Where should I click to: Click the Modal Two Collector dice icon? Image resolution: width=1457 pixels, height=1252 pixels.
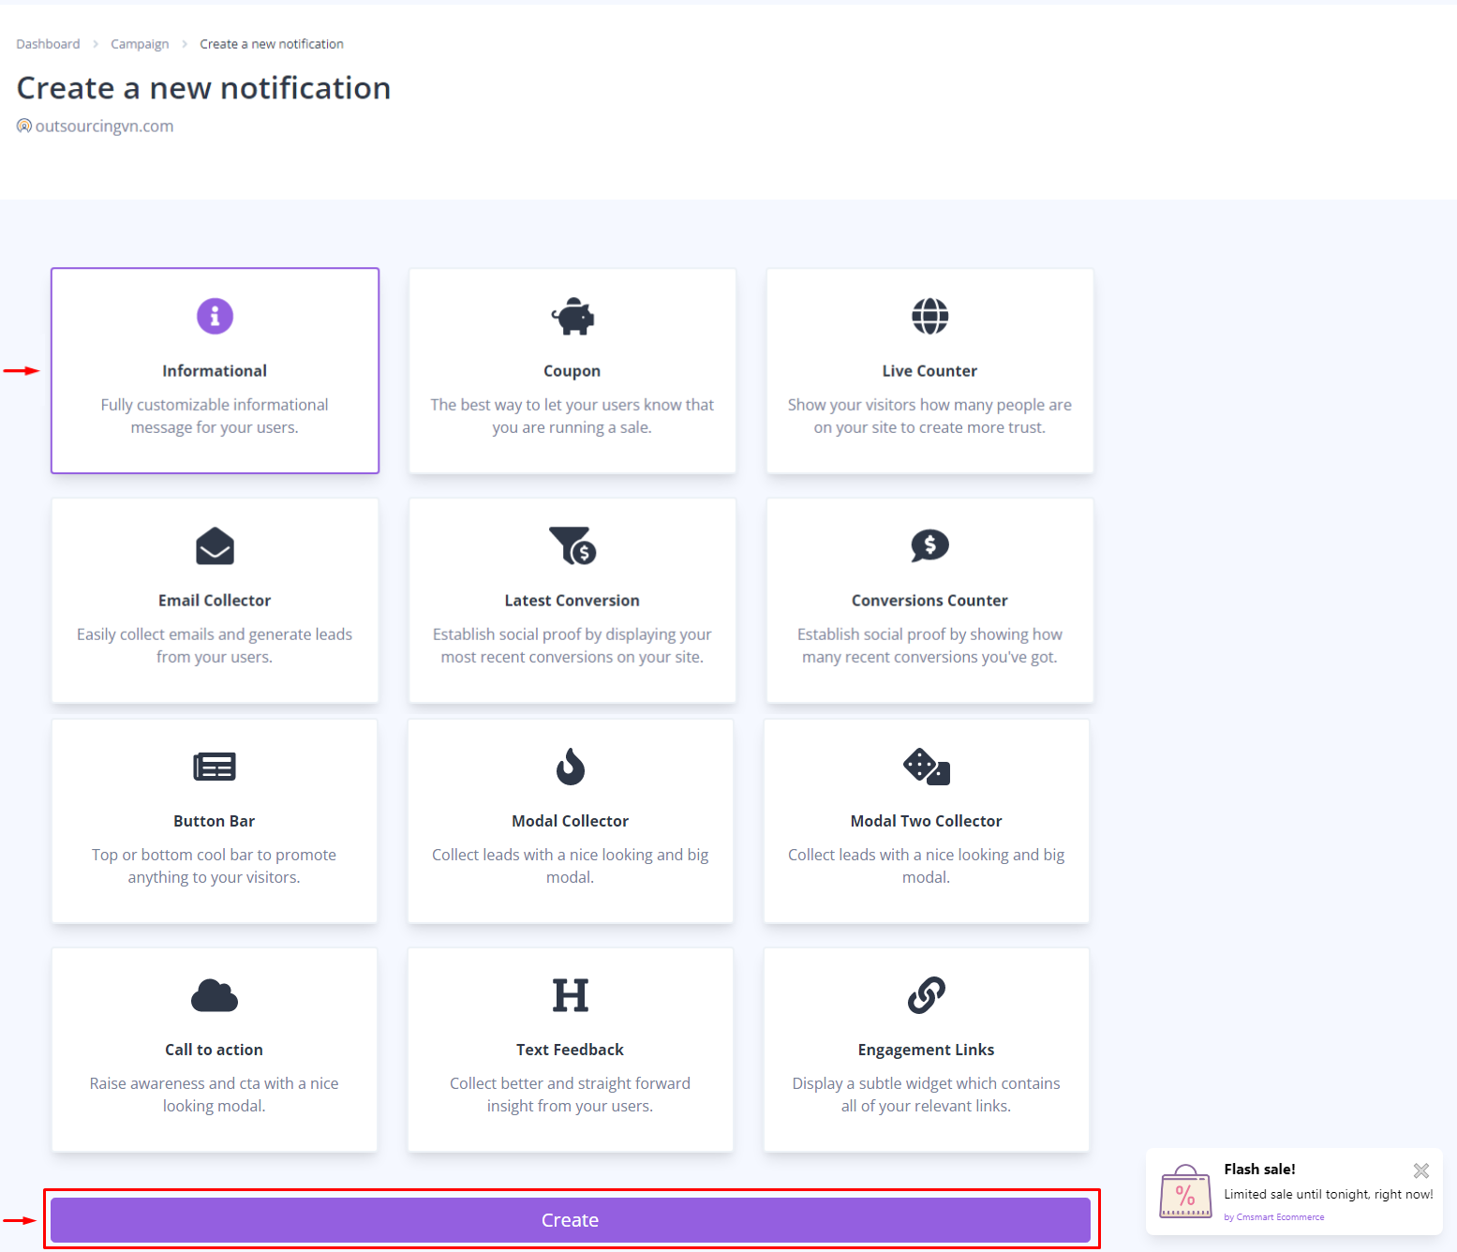pyautogui.click(x=927, y=767)
